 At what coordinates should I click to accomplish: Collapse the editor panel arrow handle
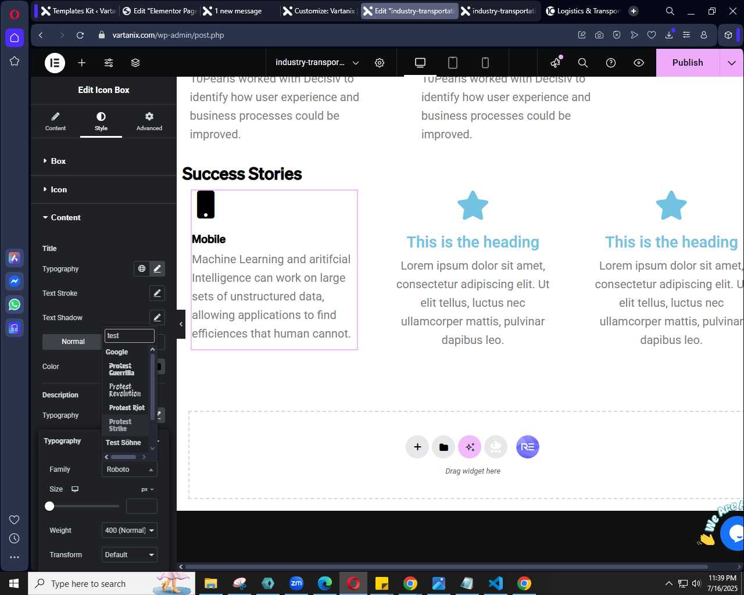tap(181, 324)
